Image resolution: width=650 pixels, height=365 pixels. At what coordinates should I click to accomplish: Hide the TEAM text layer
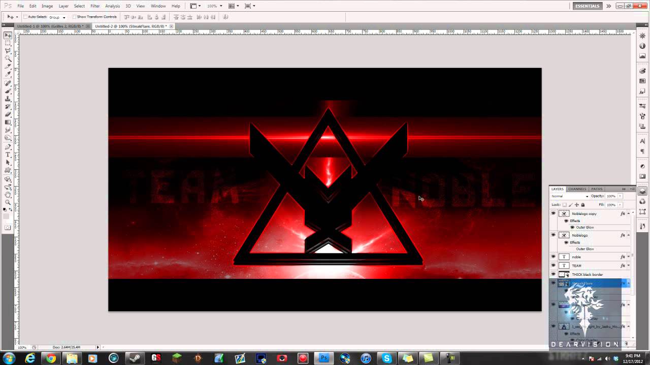[554, 266]
